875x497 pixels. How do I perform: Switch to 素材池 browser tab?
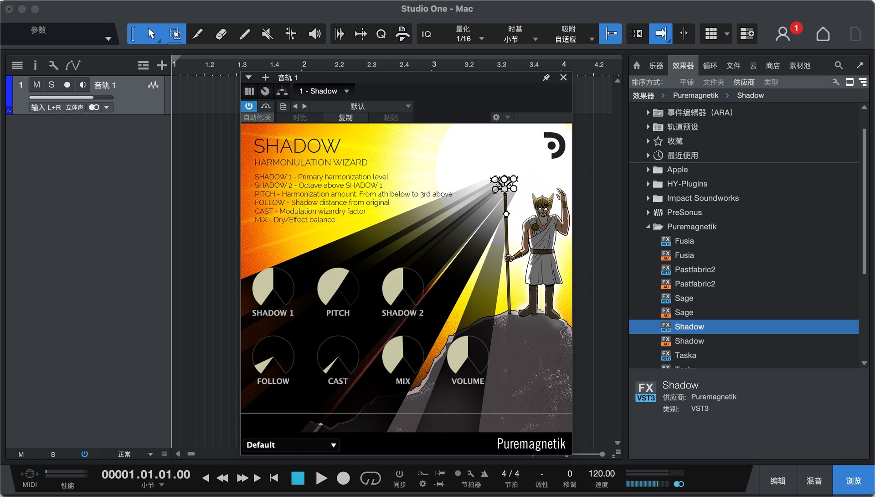pyautogui.click(x=800, y=66)
